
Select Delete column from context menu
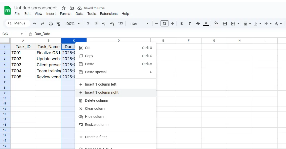click(96, 100)
